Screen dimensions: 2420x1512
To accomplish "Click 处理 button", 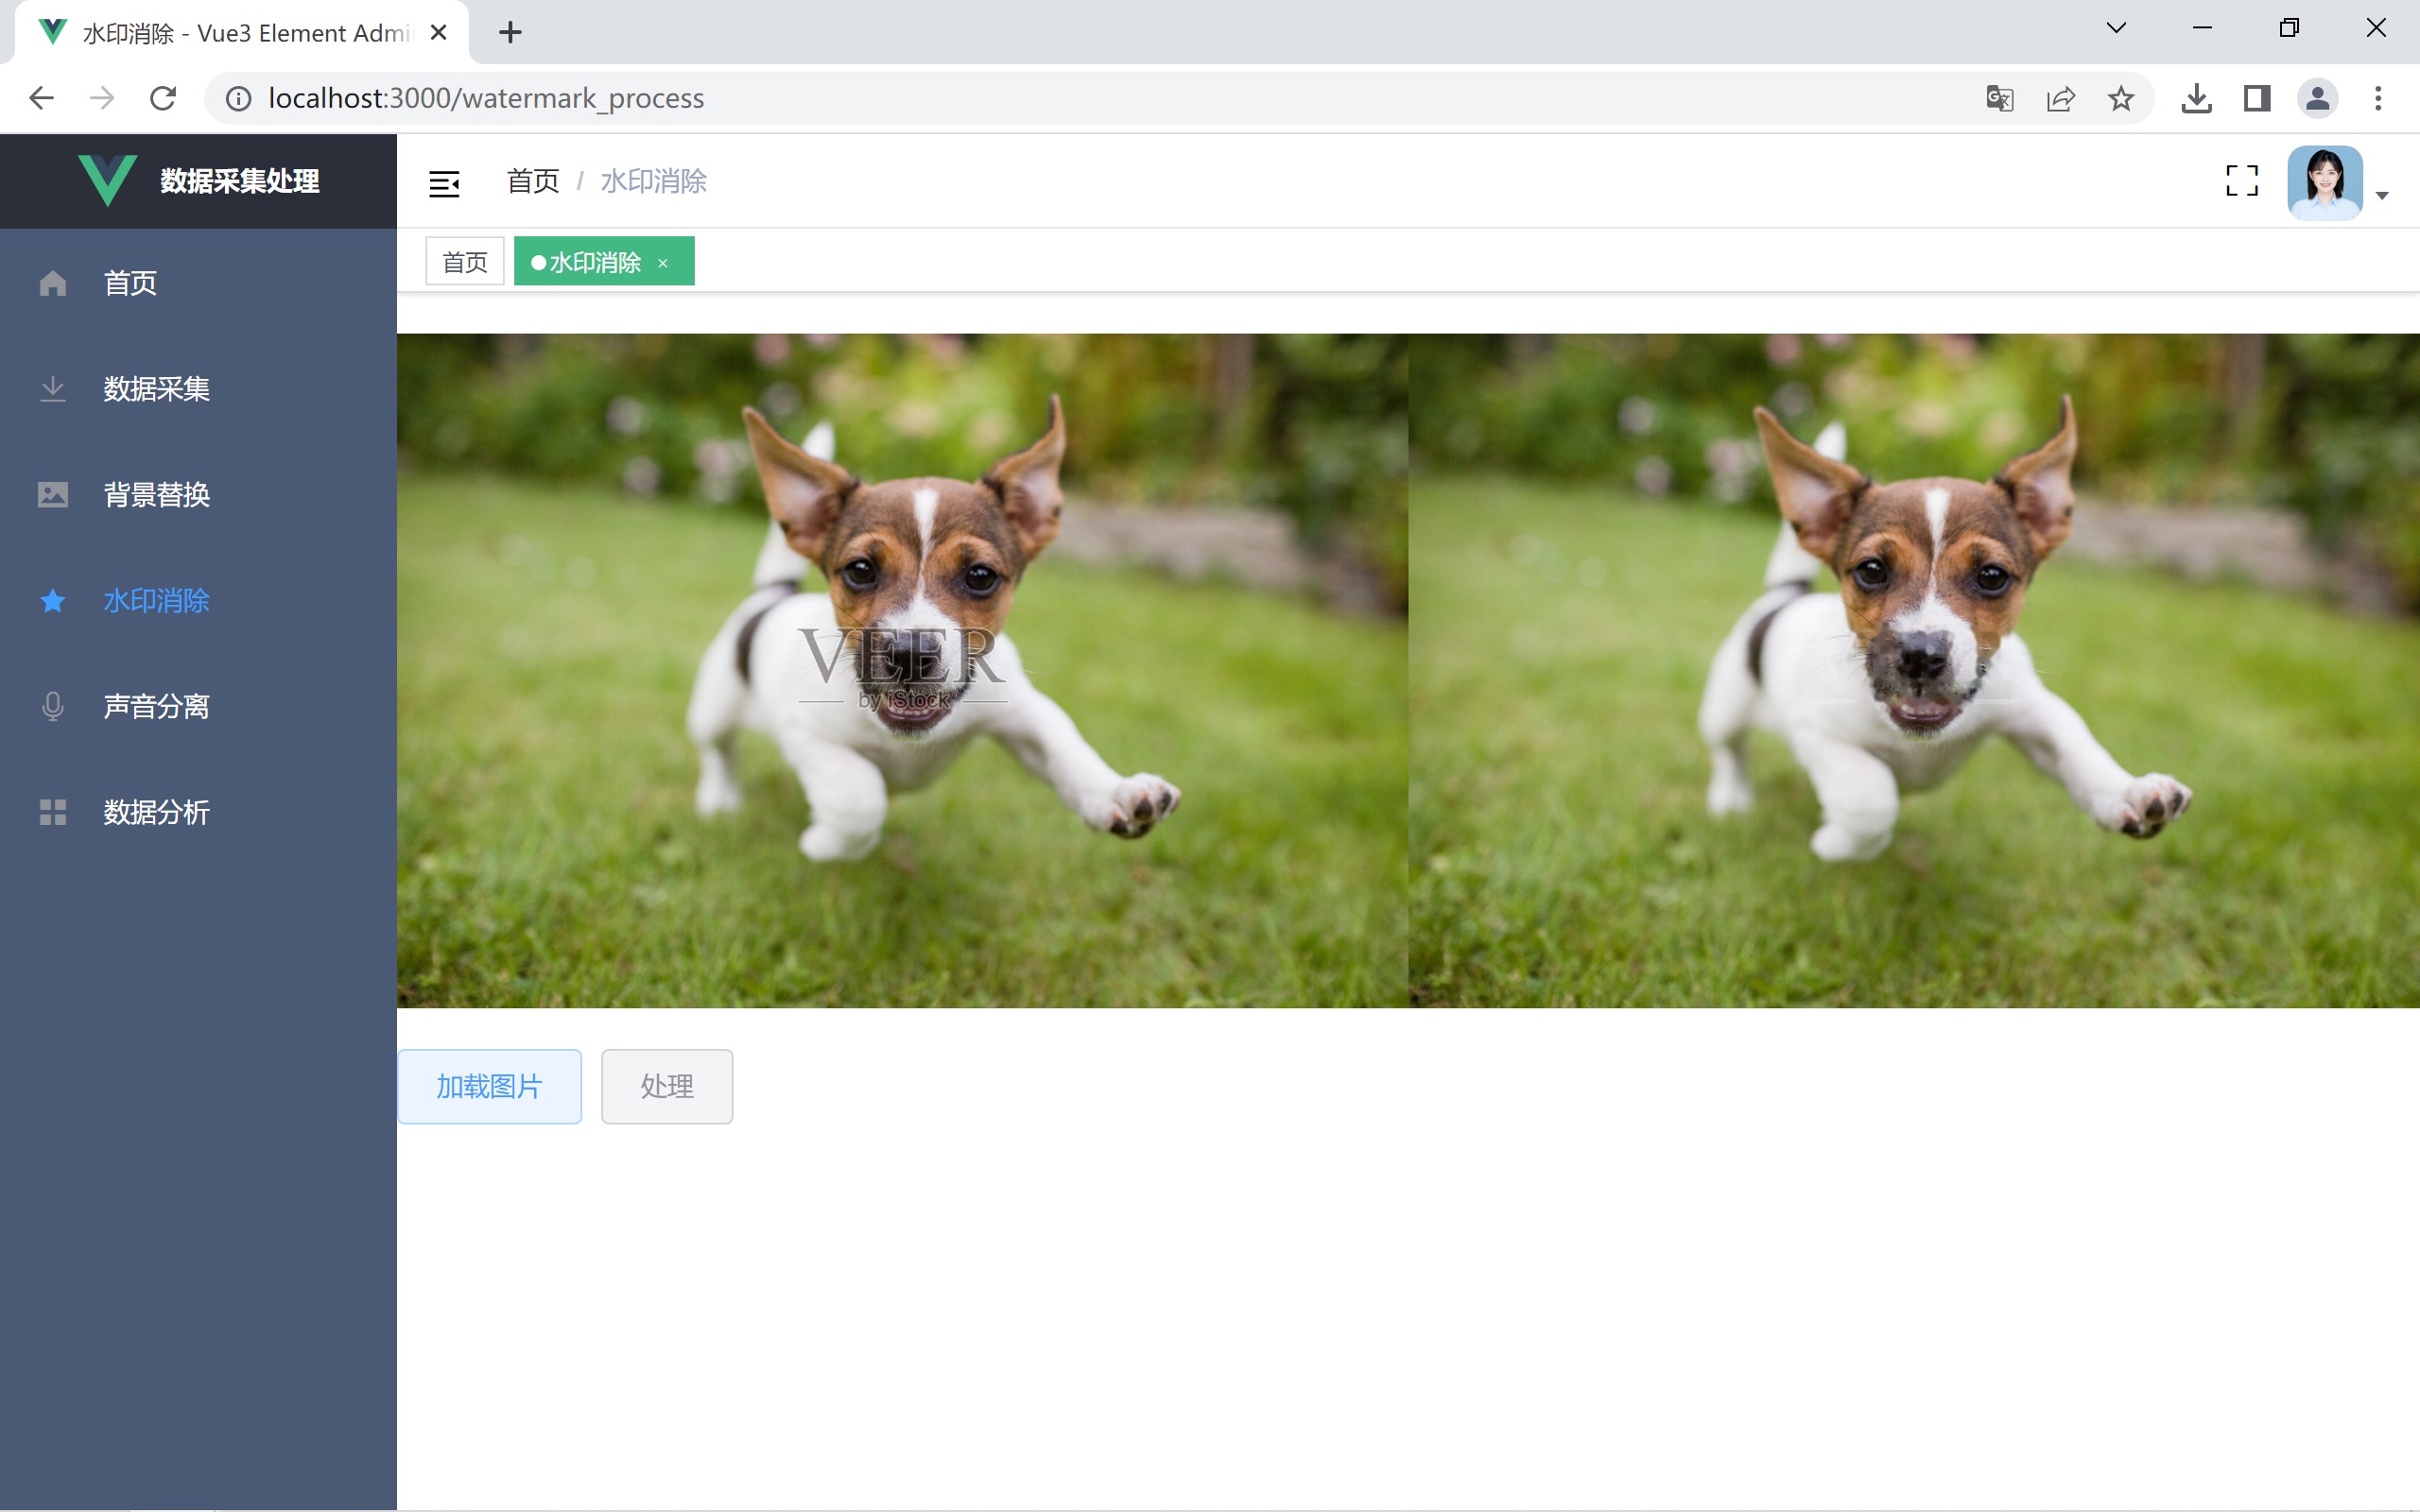I will tap(667, 1087).
